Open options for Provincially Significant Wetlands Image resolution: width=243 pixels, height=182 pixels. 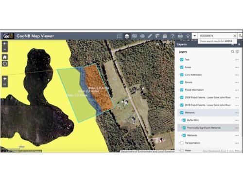(x=237, y=128)
